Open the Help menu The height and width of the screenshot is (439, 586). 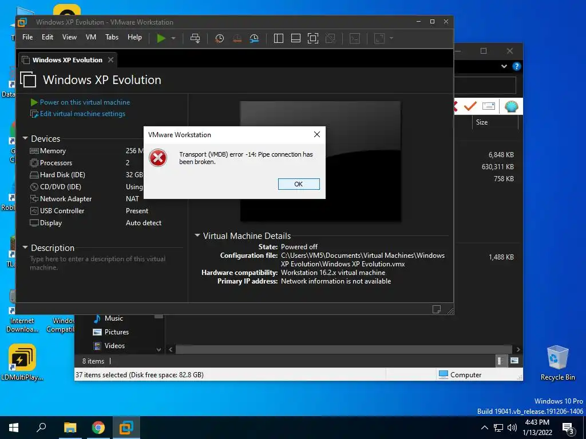[x=134, y=37]
